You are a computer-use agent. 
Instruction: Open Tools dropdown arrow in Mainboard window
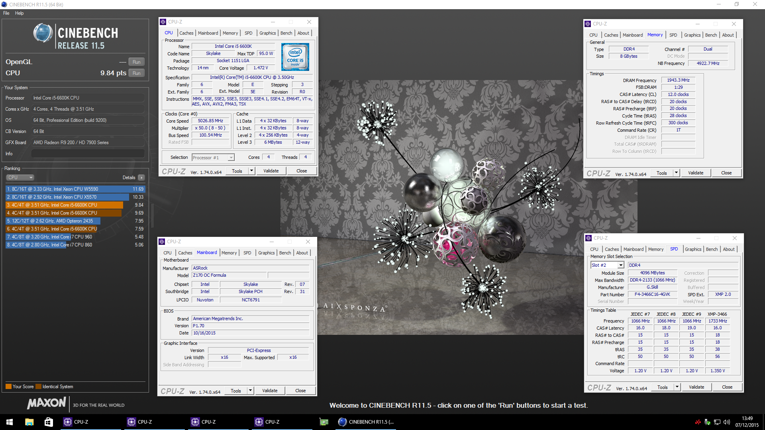(250, 391)
